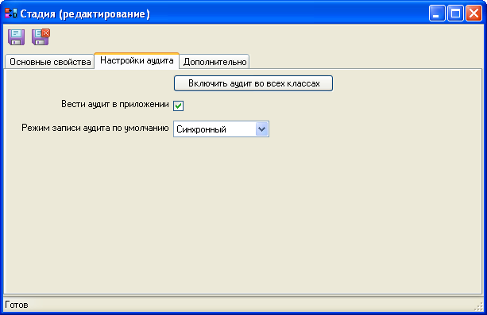Minimize the Стадия editing window
This screenshot has height=315, width=487.
point(437,13)
